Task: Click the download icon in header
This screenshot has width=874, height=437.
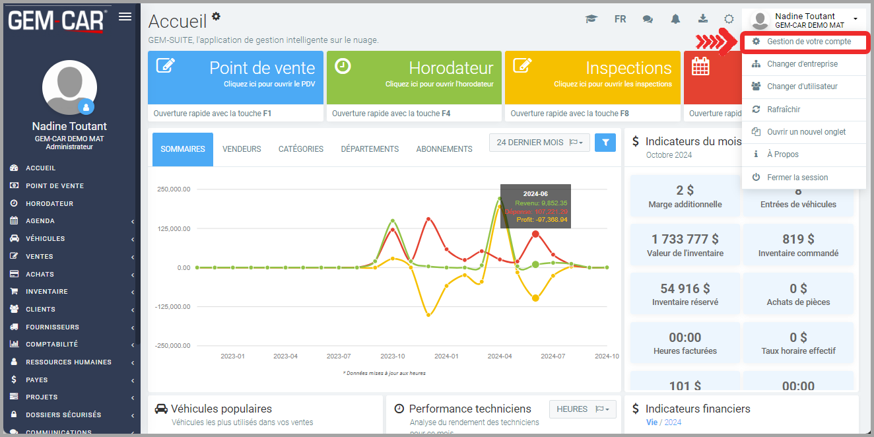Action: pyautogui.click(x=703, y=19)
